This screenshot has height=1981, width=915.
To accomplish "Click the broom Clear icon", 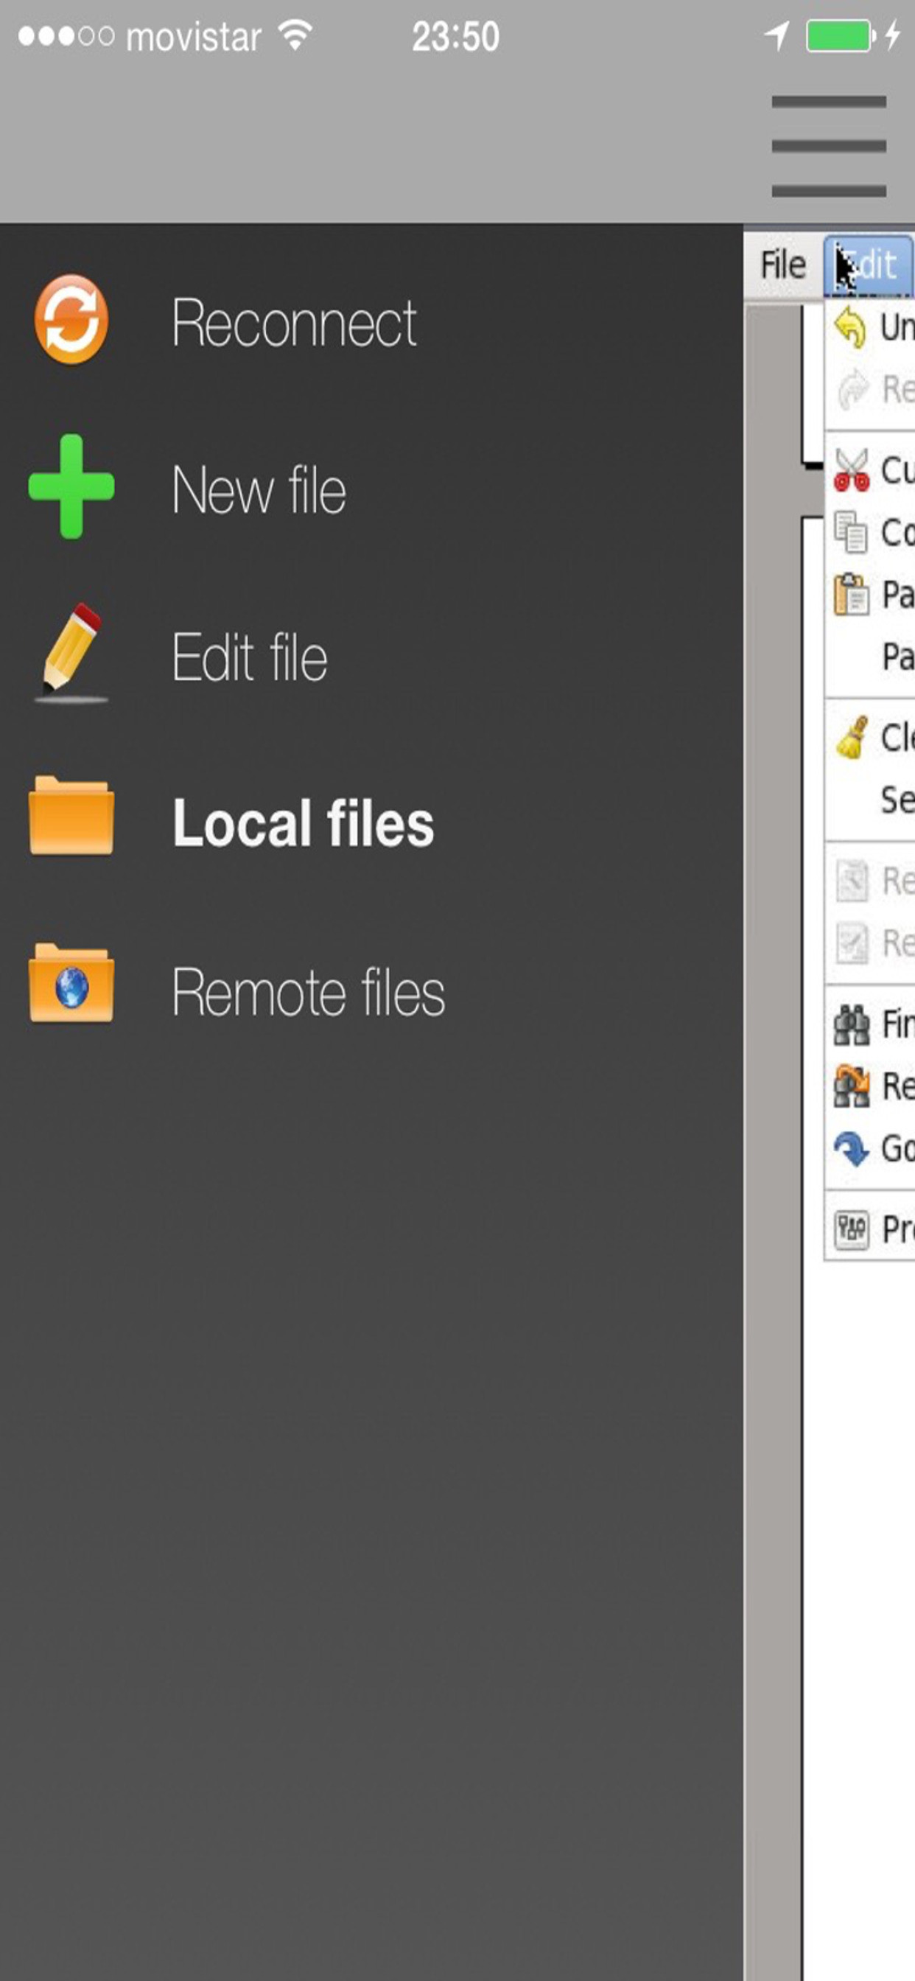I will 852,738.
